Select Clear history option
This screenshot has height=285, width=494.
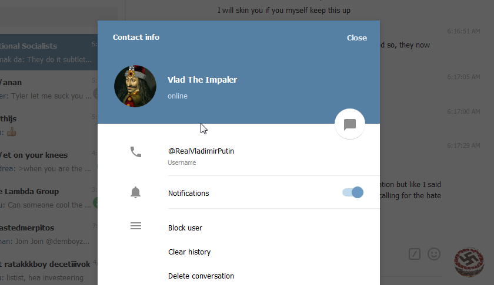coord(189,252)
